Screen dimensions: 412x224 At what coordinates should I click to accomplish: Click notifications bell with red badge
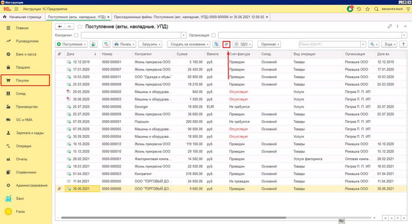[x=351, y=9]
